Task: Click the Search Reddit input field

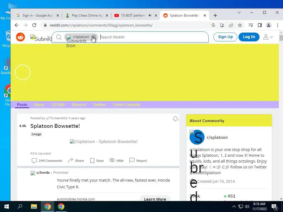Action: [x=153, y=37]
